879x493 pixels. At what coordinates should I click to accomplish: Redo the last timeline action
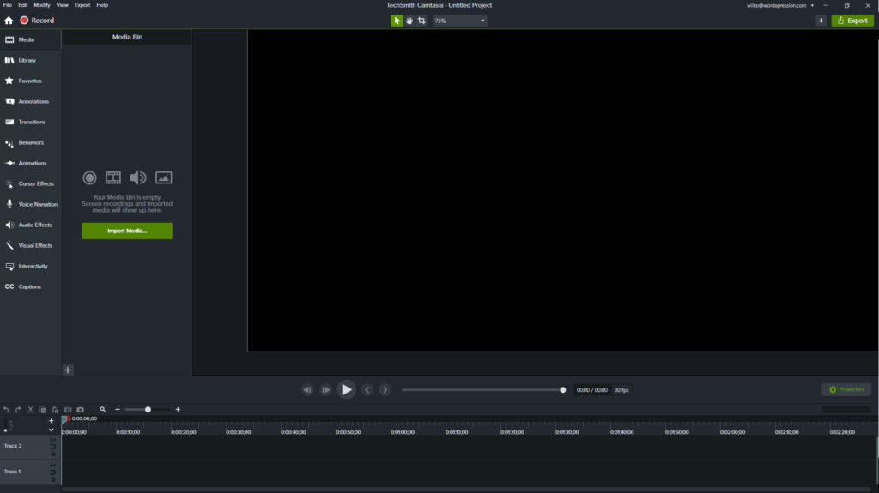[19, 410]
